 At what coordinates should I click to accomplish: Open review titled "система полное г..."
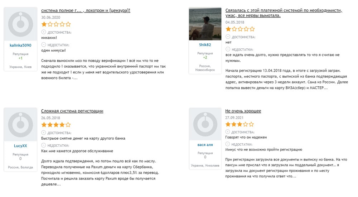click(86, 11)
